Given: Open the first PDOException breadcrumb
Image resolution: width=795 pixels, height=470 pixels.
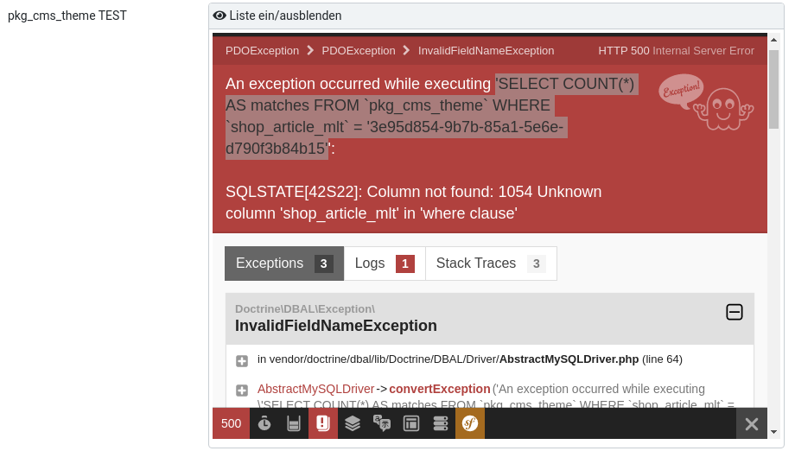Looking at the screenshot, I should point(262,51).
